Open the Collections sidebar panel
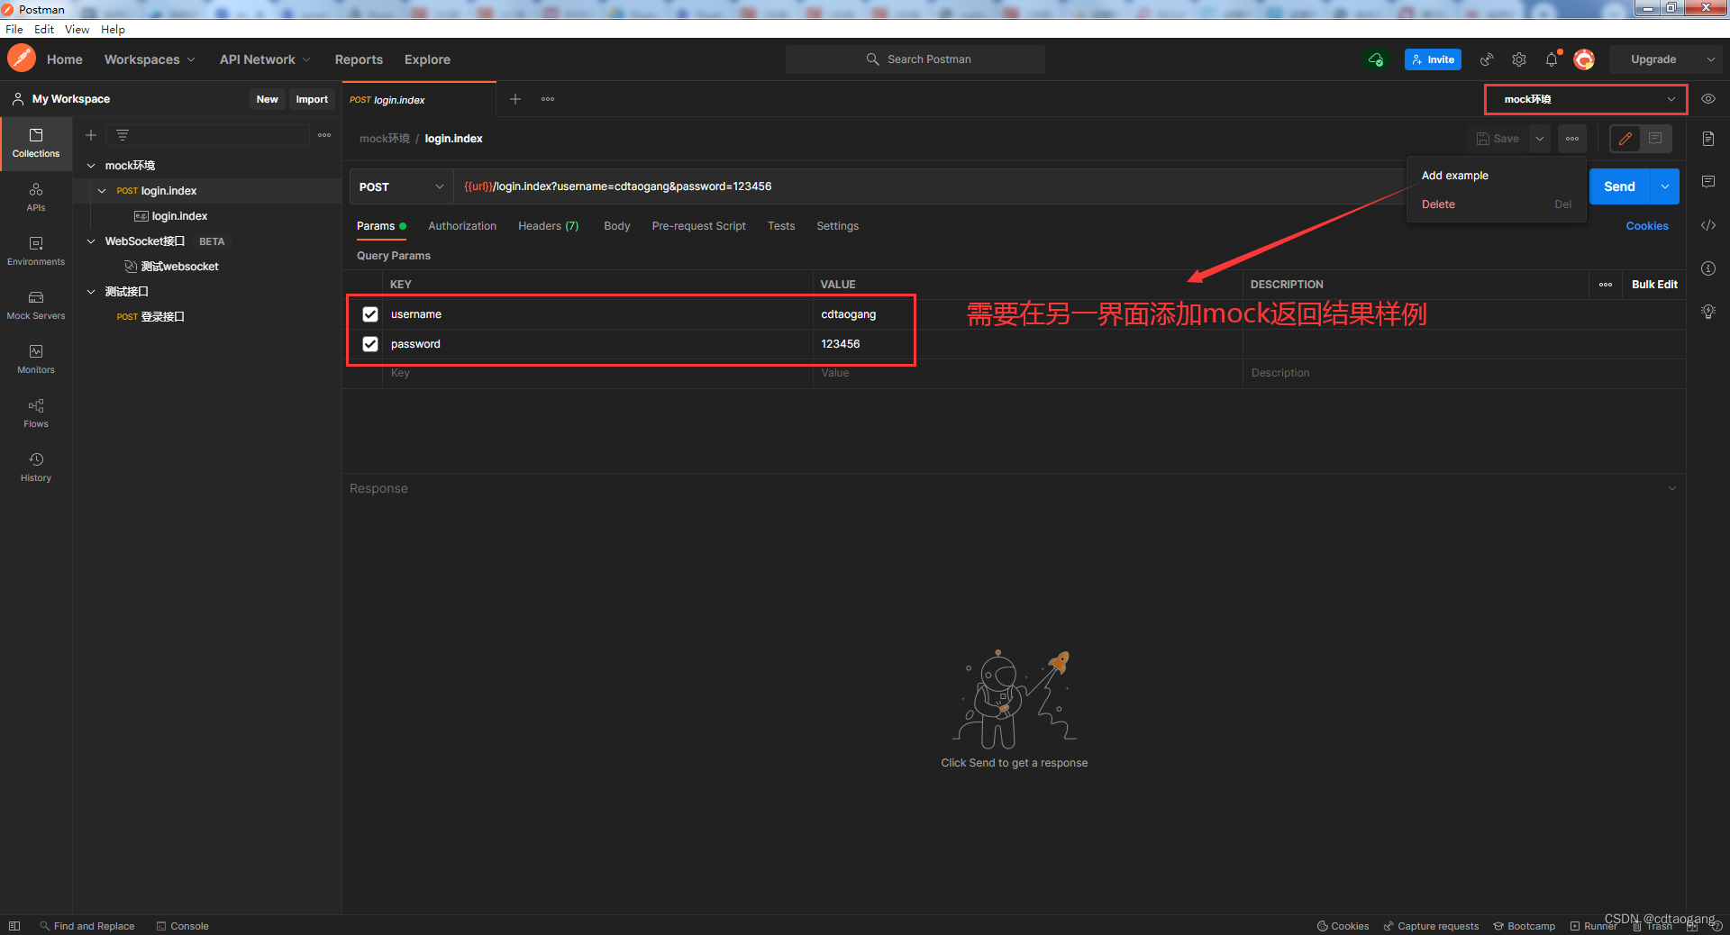Image resolution: width=1730 pixels, height=935 pixels. point(36,143)
